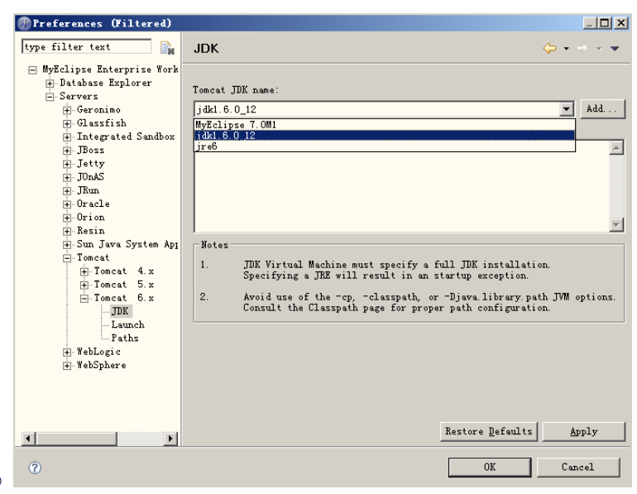Choose jre6 from the dropdown list
The image size is (637, 494).
[x=385, y=146]
